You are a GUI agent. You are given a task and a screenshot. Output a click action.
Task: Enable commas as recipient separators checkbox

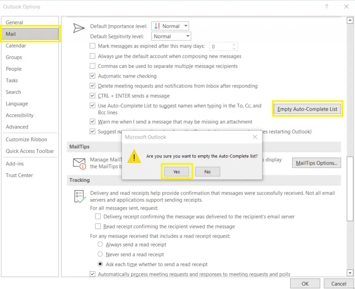[x=92, y=66]
